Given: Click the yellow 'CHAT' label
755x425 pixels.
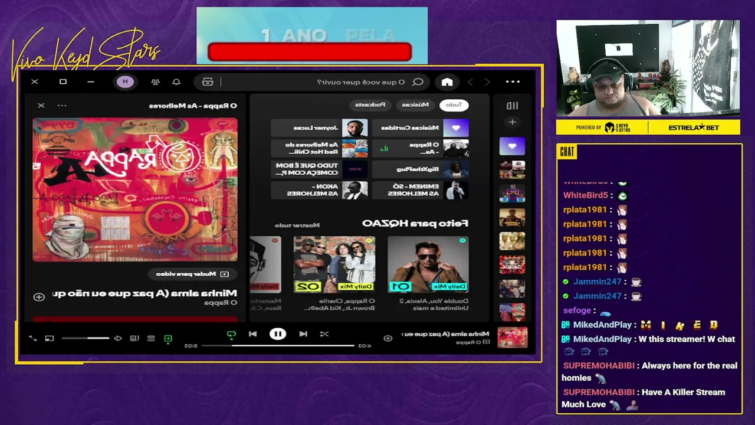Looking at the screenshot, I should 567,152.
